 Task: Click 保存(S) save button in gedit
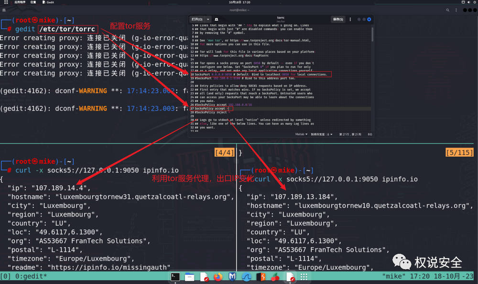[338, 19]
